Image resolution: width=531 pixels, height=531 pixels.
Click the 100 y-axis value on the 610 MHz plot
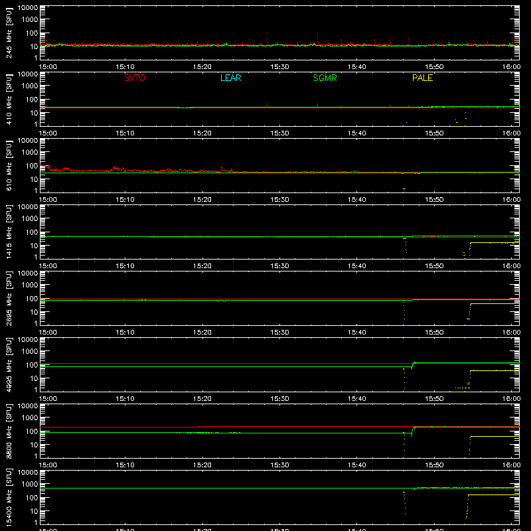[32, 166]
